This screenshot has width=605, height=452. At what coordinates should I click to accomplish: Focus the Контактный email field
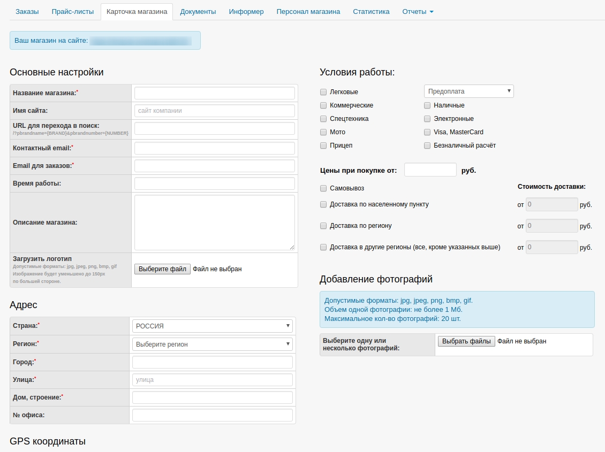click(214, 148)
